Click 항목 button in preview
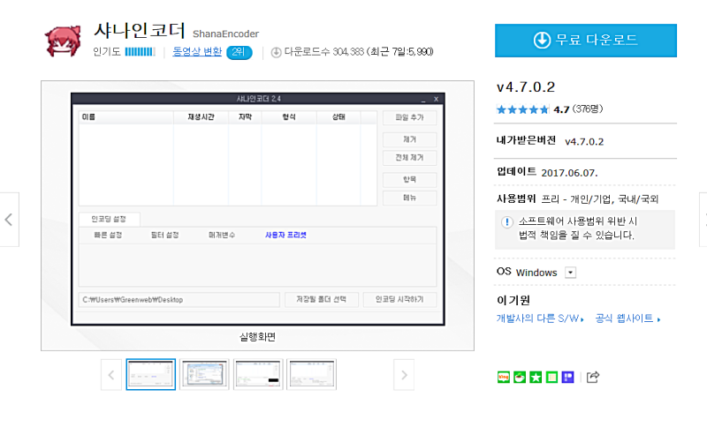Image resolution: width=707 pixels, height=427 pixels. pos(409,179)
